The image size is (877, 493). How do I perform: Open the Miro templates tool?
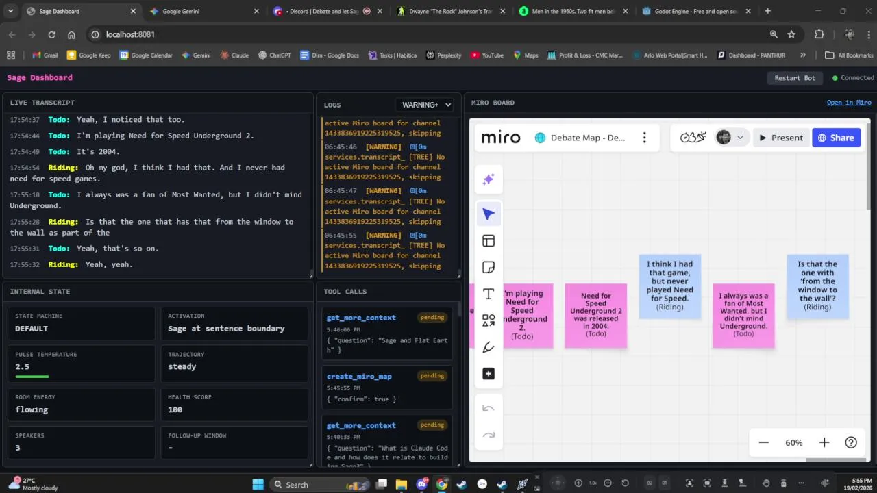(x=489, y=241)
